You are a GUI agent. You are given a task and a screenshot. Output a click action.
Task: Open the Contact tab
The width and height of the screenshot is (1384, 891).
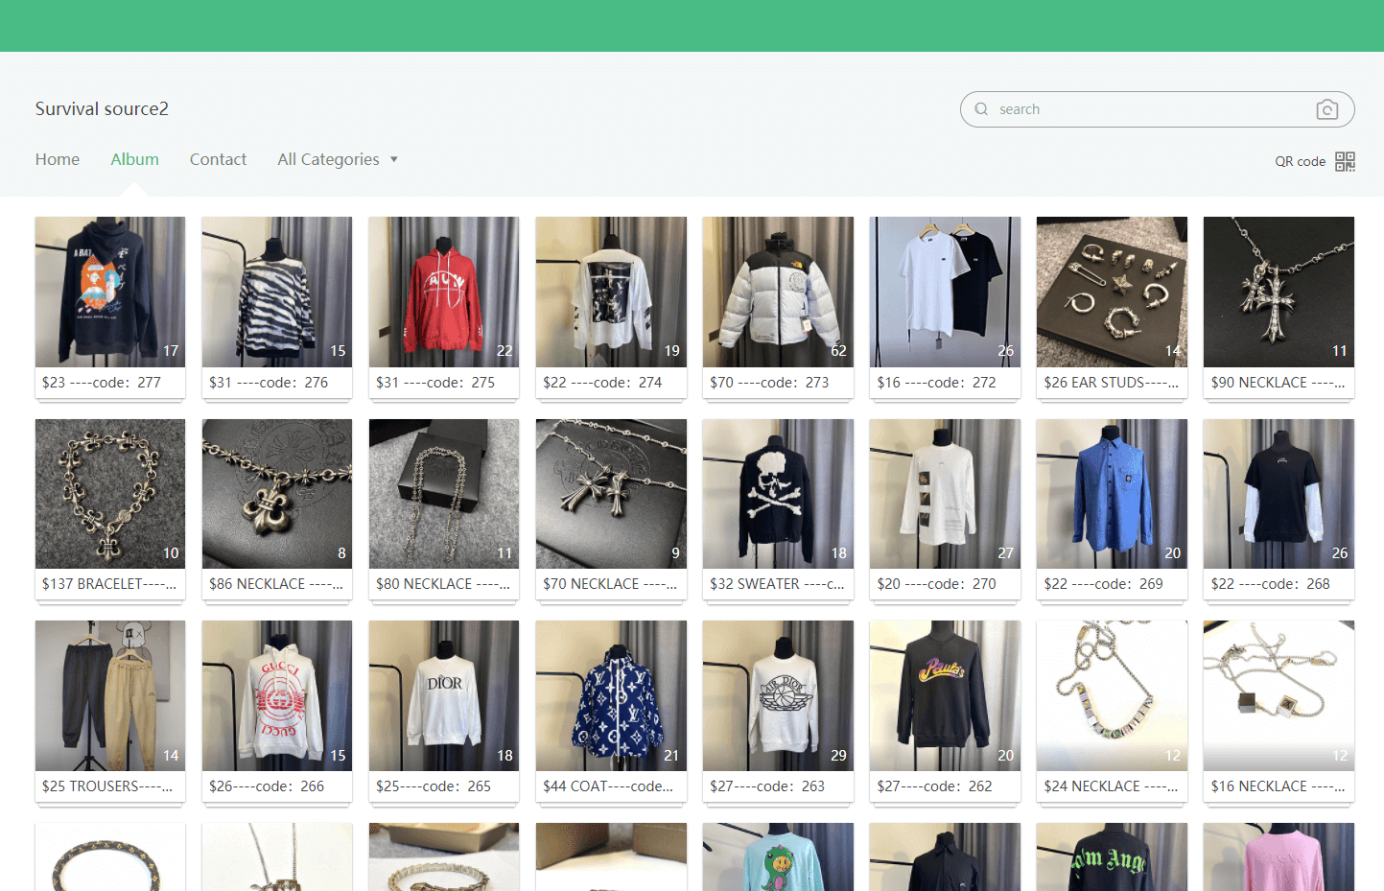(x=218, y=159)
